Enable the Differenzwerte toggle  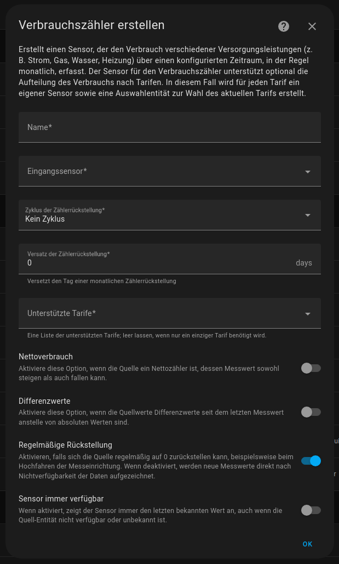point(311,412)
